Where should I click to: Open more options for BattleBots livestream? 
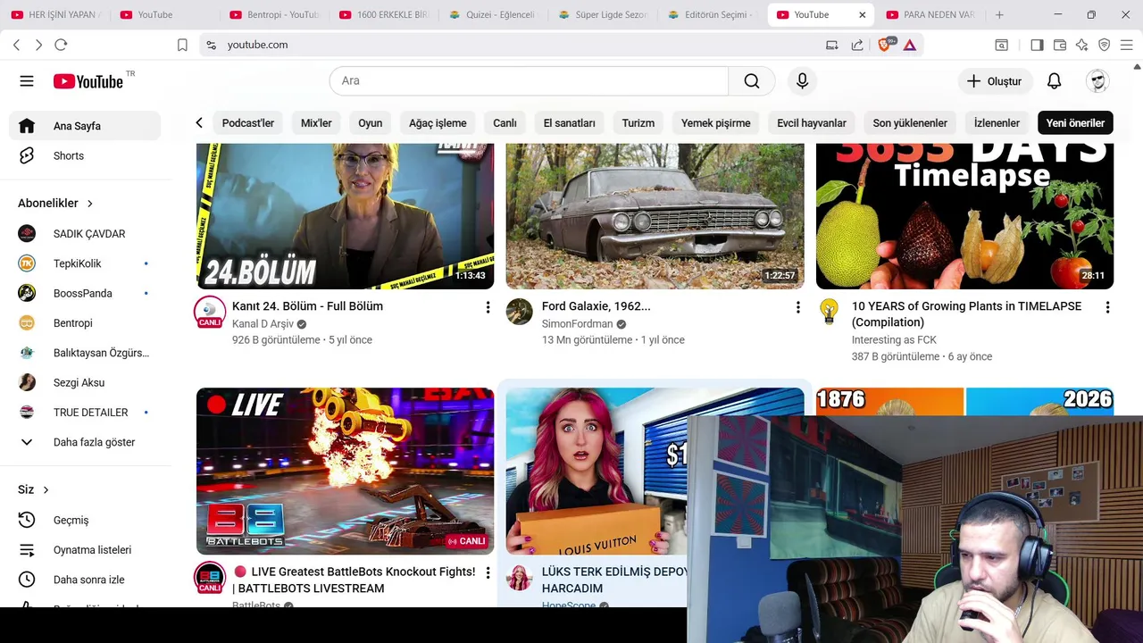pyautogui.click(x=488, y=572)
